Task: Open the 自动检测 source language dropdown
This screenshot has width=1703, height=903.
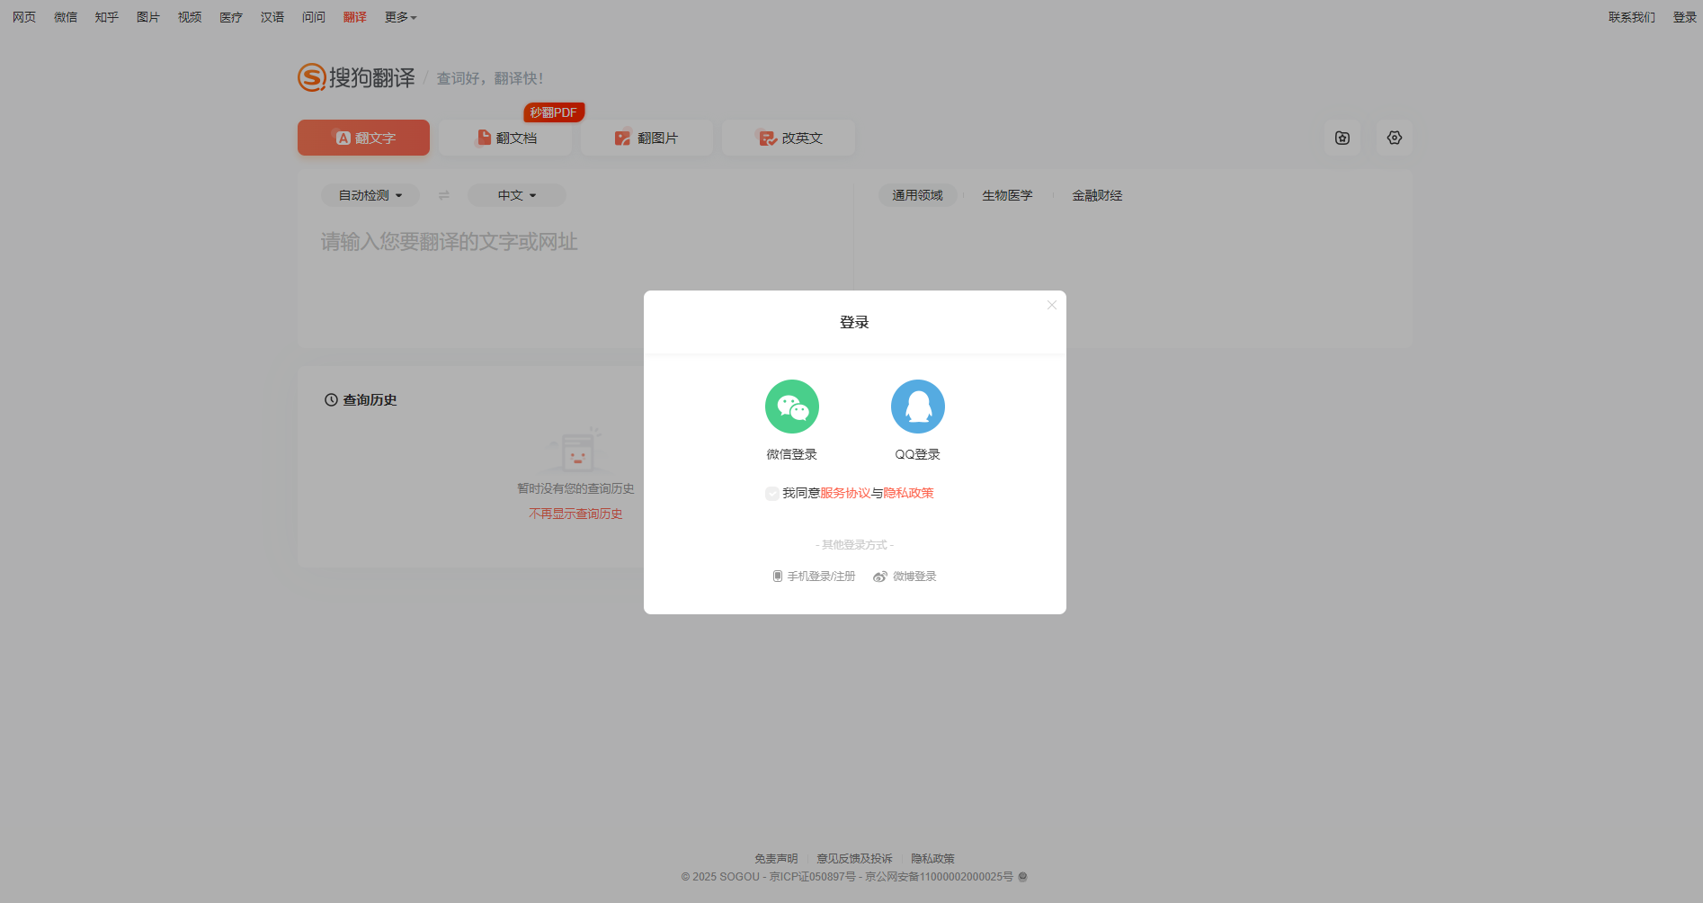Action: (x=369, y=194)
